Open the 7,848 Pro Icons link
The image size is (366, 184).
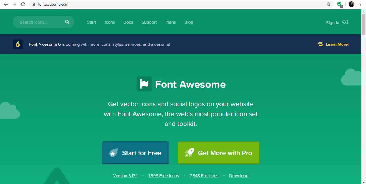[204, 176]
